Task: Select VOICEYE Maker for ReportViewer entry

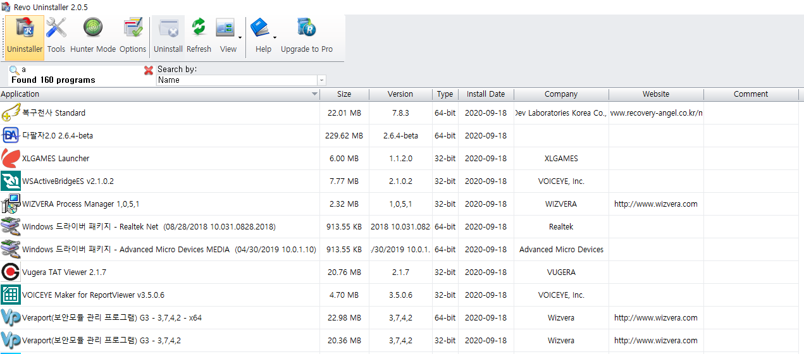Action: click(x=93, y=295)
